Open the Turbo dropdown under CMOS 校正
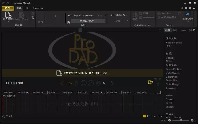This screenshot has height=124, width=198. point(121,21)
